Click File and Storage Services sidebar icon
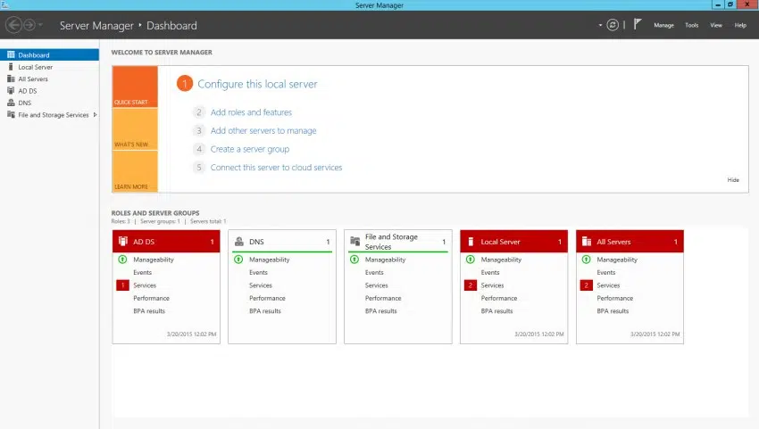Screen dimensions: 759x429 click(11, 115)
